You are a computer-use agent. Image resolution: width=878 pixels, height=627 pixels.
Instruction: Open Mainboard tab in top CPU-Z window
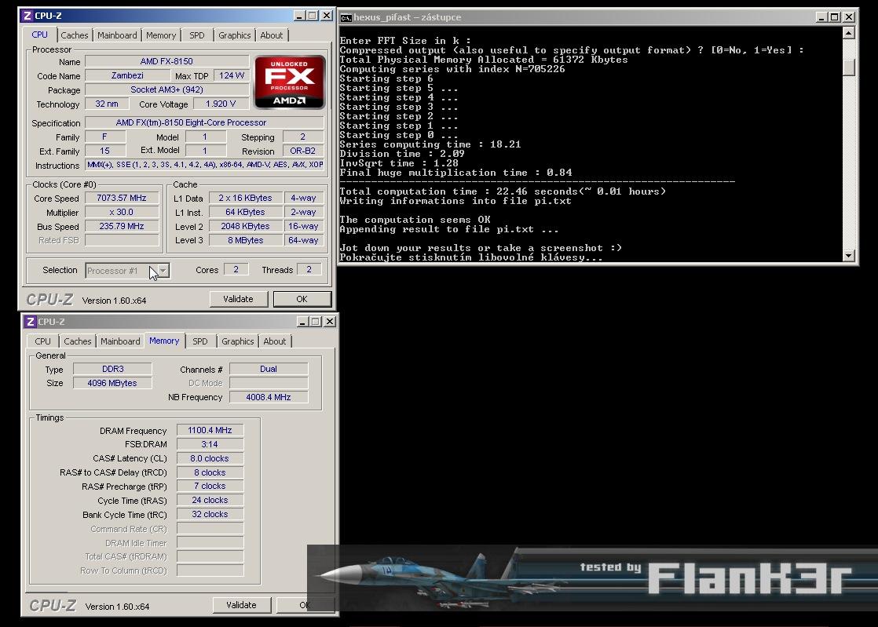coord(117,35)
